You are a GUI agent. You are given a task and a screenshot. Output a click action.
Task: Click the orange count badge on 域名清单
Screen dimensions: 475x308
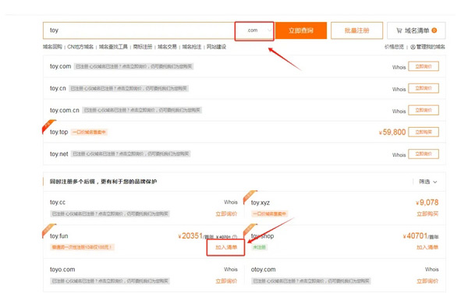(434, 30)
